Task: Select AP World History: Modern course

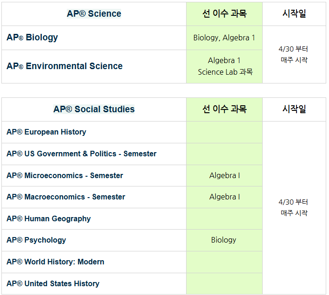Action: [55, 262]
